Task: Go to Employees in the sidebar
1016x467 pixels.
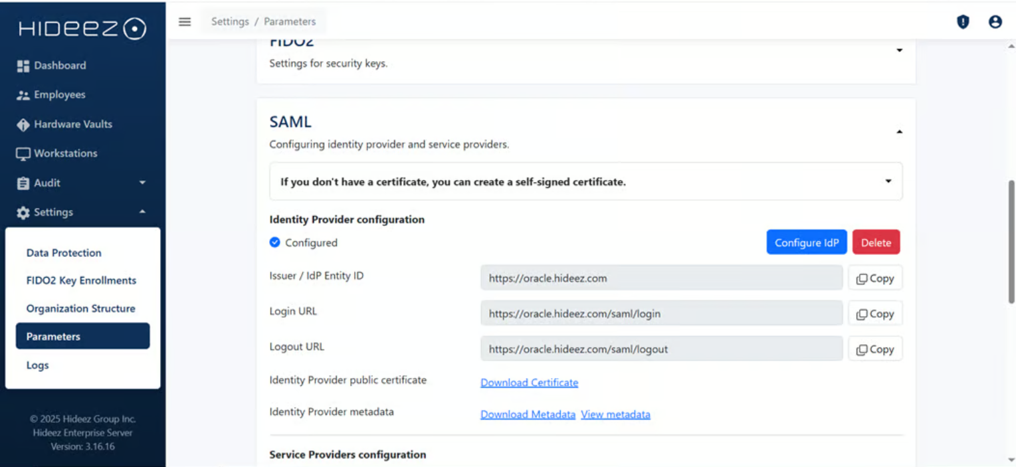Action: [59, 94]
